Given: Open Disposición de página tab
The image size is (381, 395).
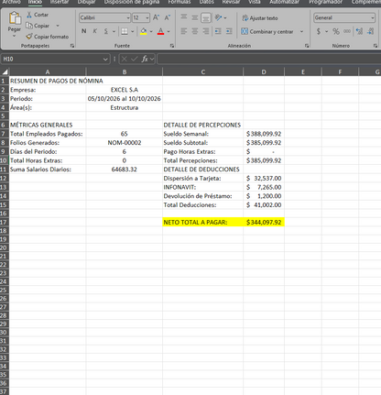Looking at the screenshot, I should click(132, 2).
